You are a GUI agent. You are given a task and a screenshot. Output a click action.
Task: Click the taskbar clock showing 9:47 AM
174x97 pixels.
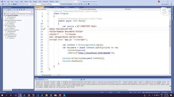tap(166, 95)
